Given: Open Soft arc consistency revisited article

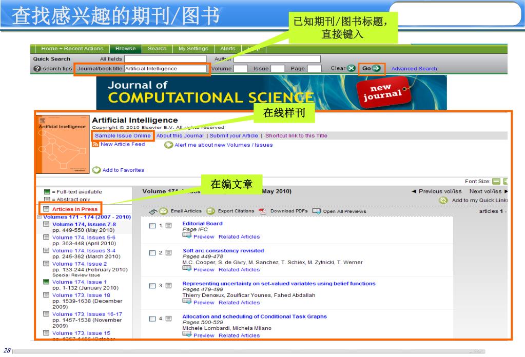Looking at the screenshot, I should point(223,251).
